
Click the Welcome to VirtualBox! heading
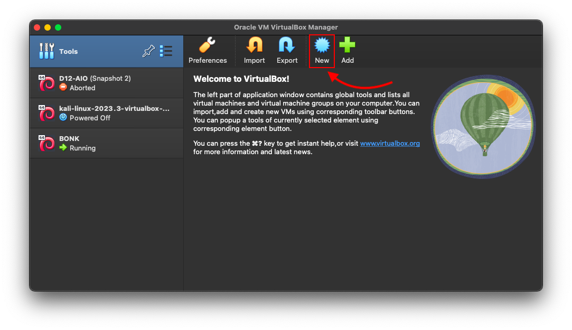(241, 79)
